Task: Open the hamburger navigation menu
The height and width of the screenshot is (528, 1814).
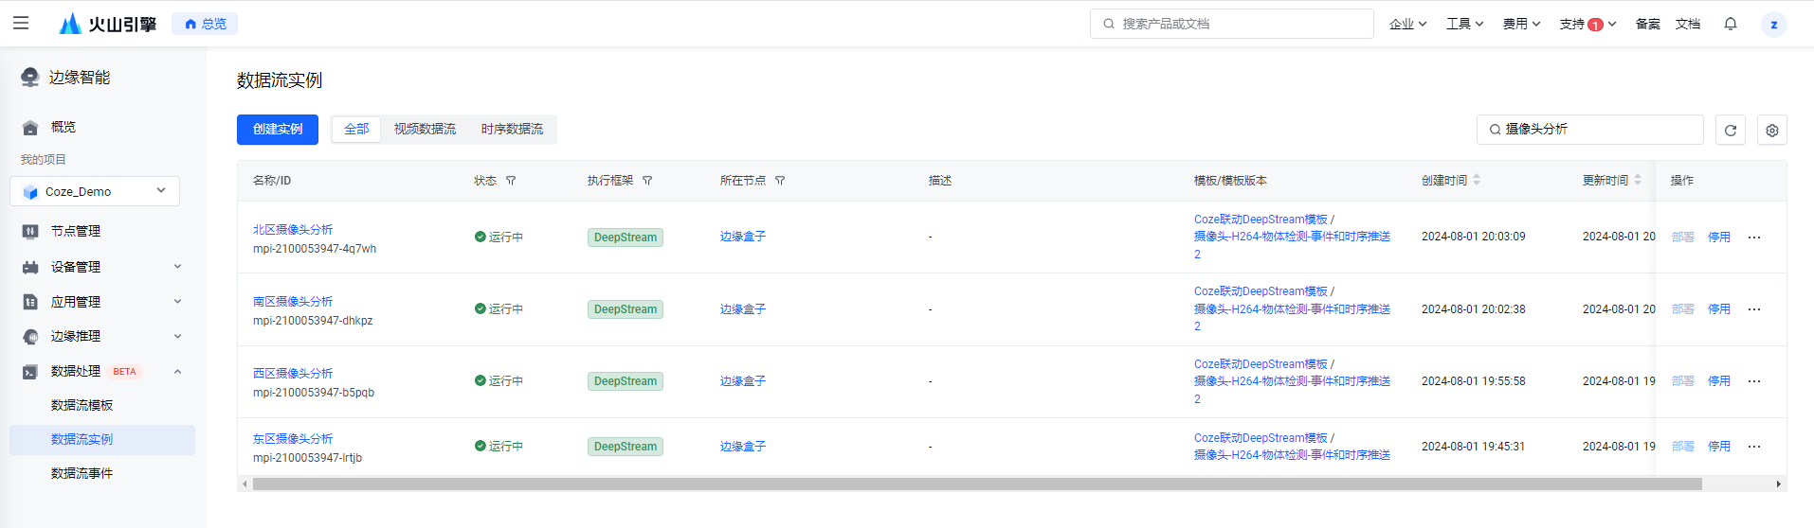Action: tap(21, 24)
